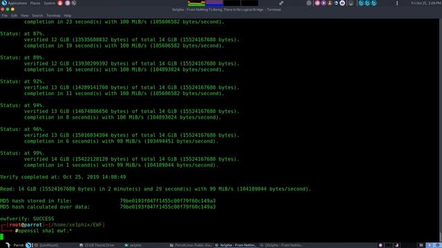
Task: Click the 'Status: at 92%.' line
Action: pyautogui.click(x=23, y=81)
